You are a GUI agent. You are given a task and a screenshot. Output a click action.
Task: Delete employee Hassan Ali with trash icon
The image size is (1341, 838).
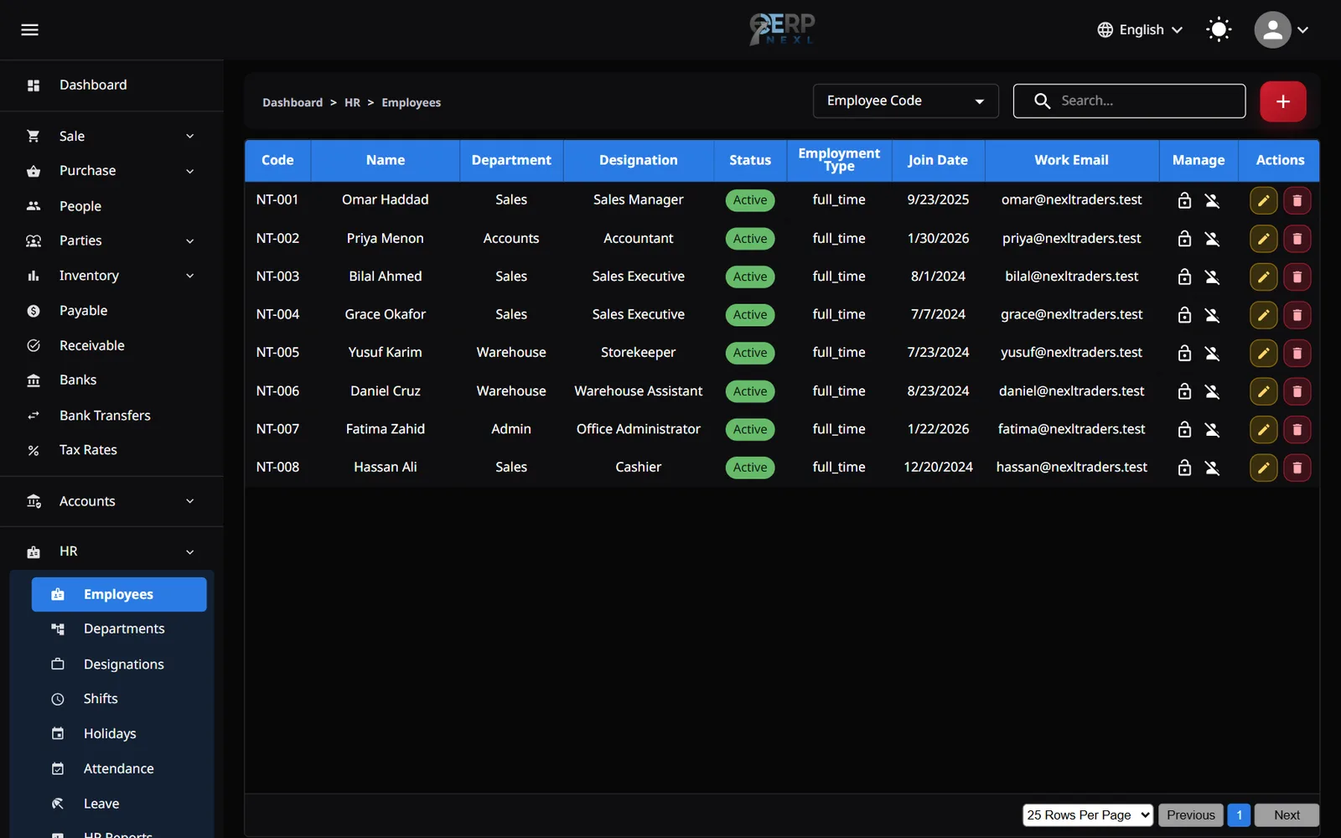tap(1297, 468)
